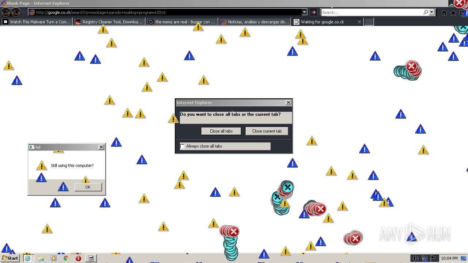Switch to 'Watch This Malware Turn a Com...' tab
This screenshot has height=263, width=468.
tap(37, 22)
